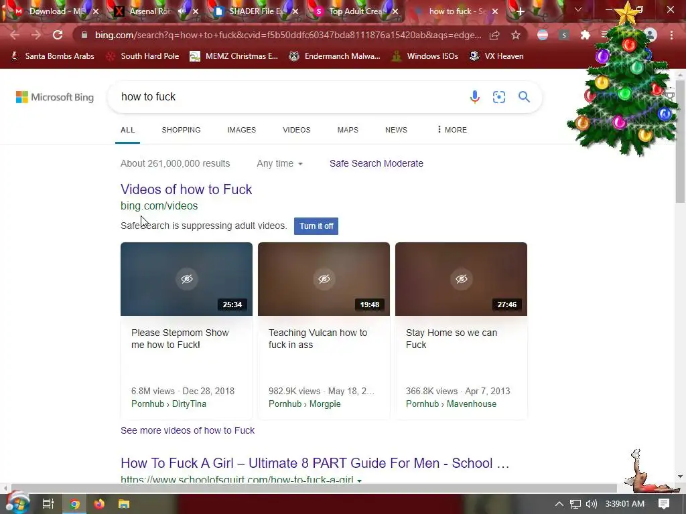The width and height of the screenshot is (686, 514).
Task: Mute audio icon on the Arsenal tab
Action: 182,11
